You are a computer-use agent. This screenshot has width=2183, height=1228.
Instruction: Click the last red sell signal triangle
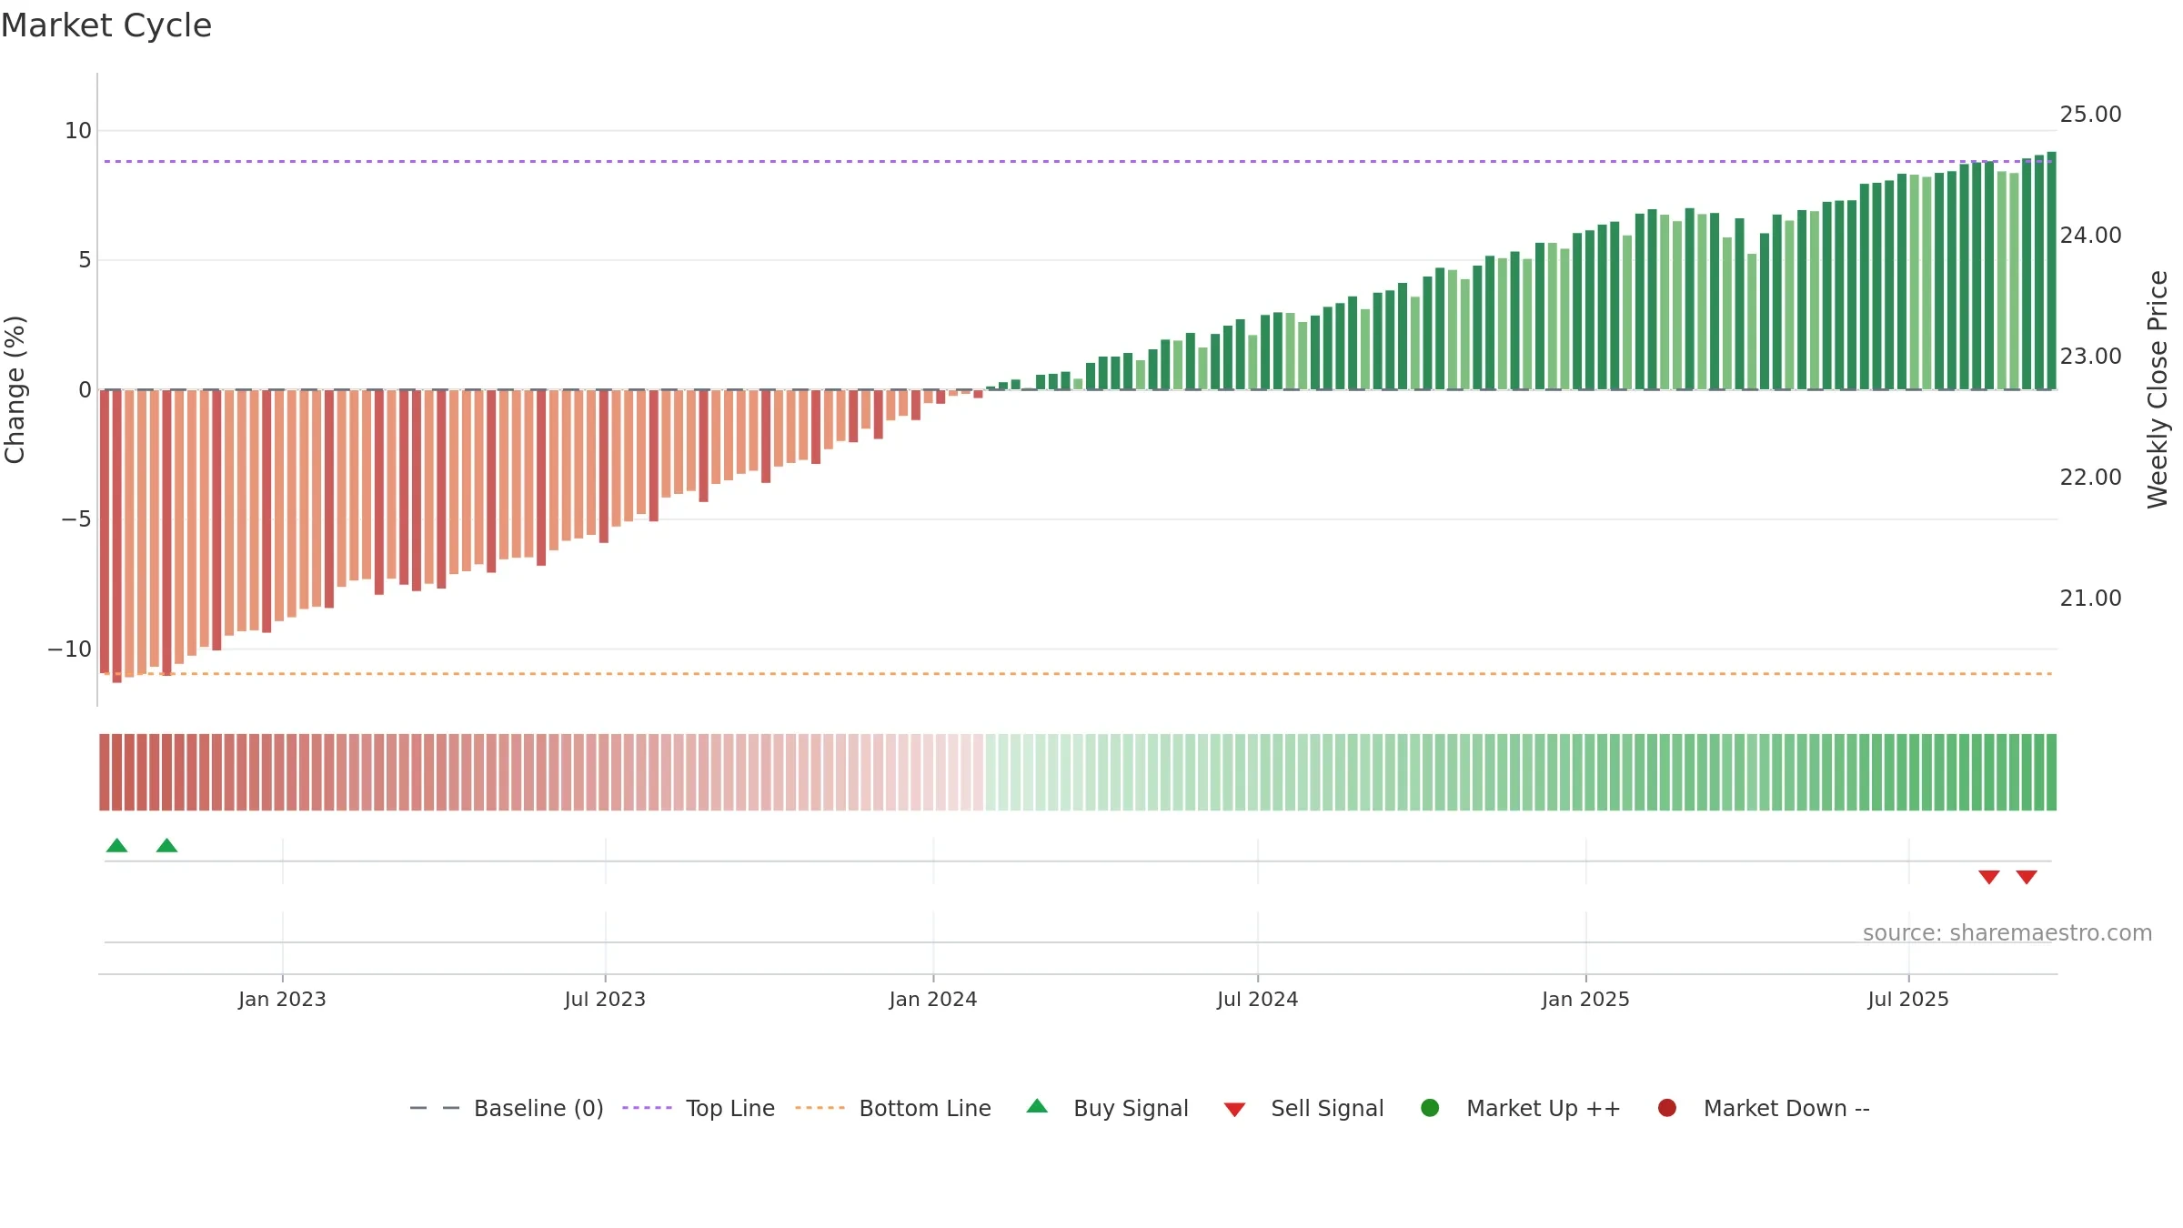pos(2027,877)
